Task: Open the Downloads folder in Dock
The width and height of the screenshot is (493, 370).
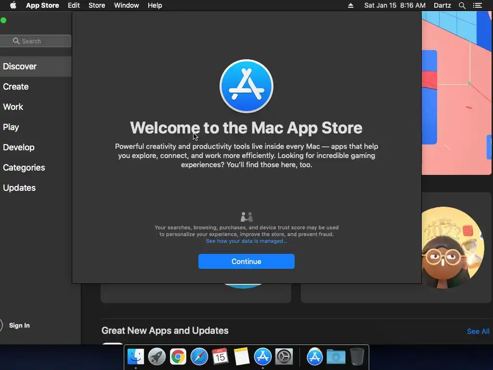Action: 336,357
